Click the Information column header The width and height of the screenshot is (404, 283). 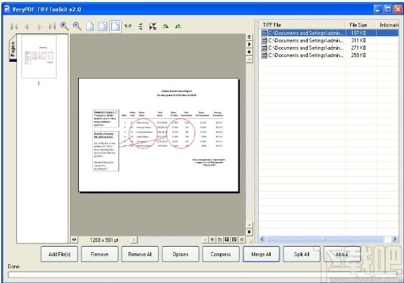pos(387,25)
